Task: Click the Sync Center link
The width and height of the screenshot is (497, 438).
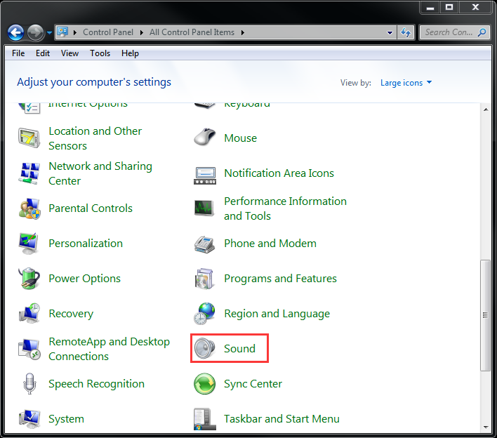Action: pos(253,384)
